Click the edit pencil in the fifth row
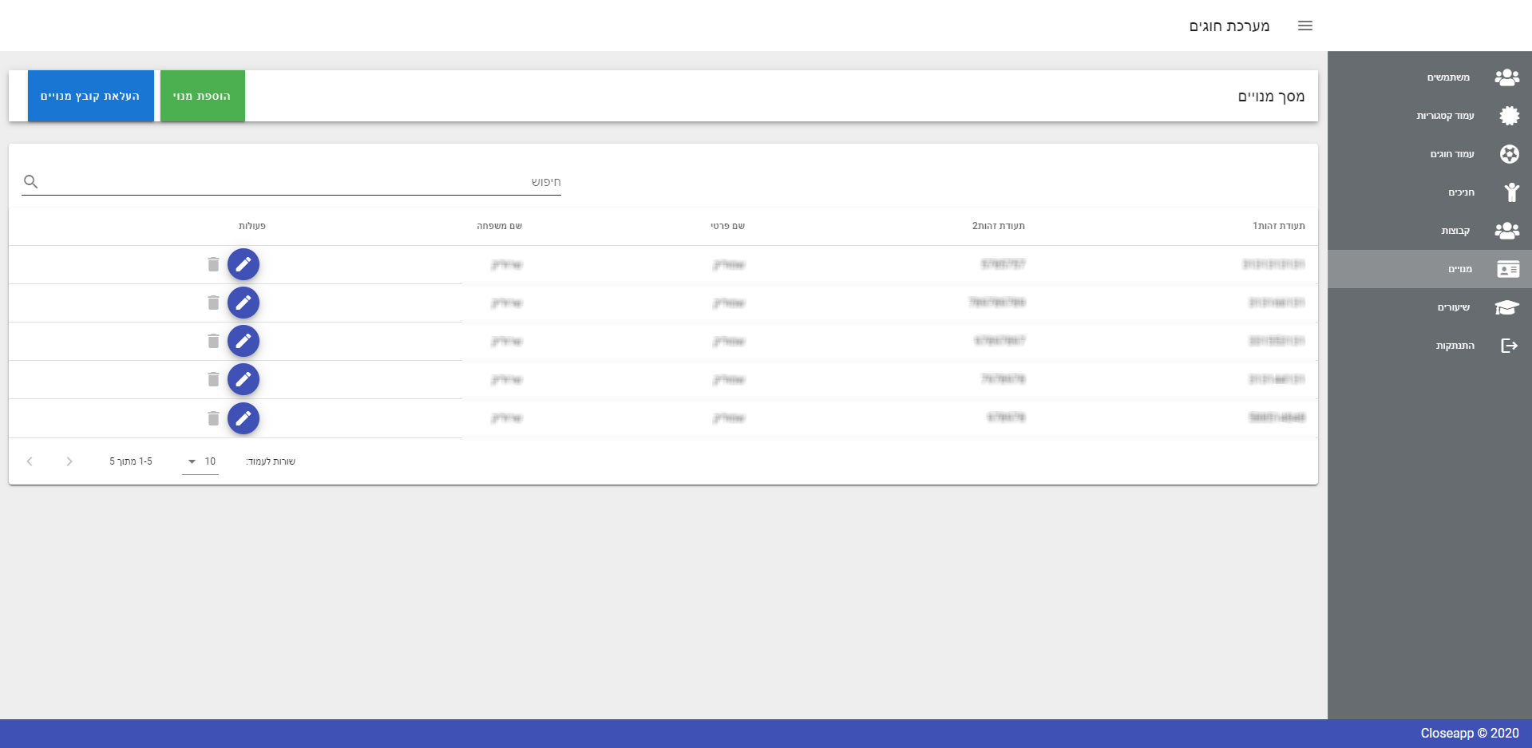 pyautogui.click(x=243, y=418)
